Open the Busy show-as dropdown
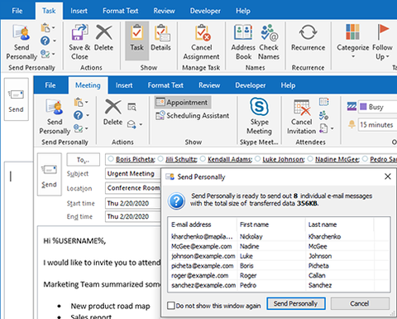 [x=378, y=107]
